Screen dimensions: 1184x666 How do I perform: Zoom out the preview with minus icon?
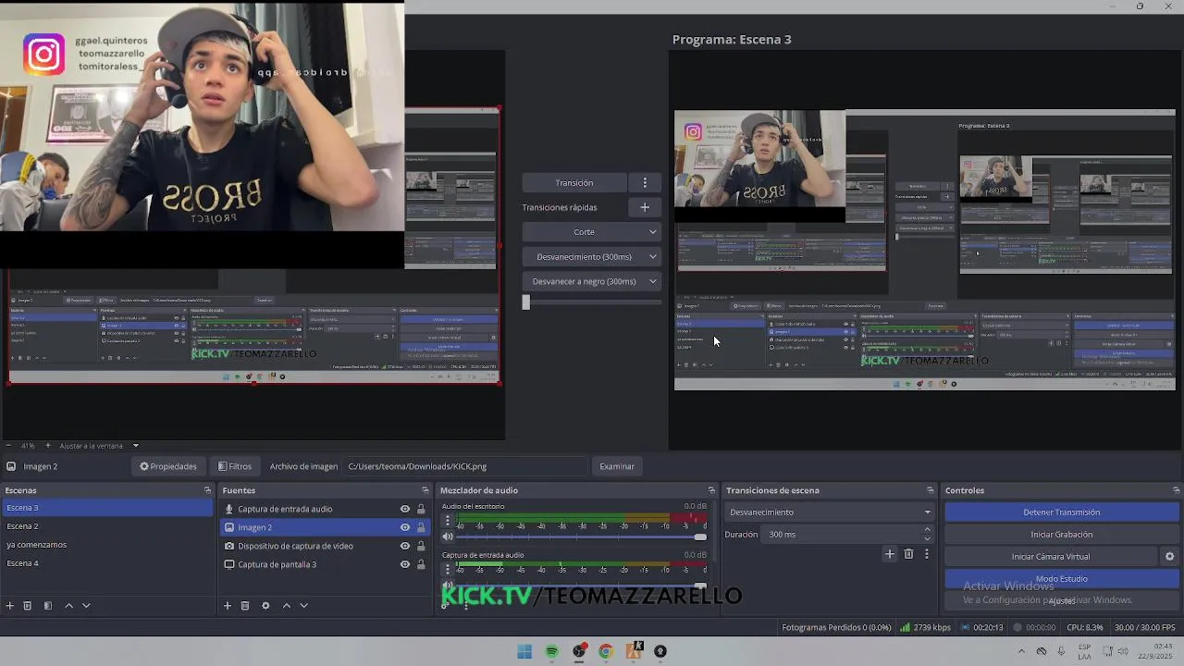pos(7,446)
